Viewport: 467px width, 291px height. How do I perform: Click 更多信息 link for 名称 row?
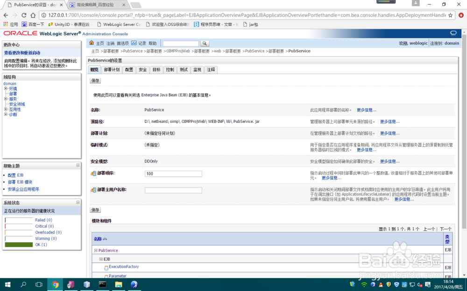[366, 110]
